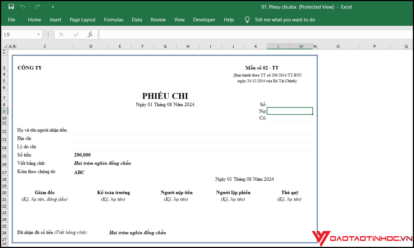Screen dimensions: 414x248
Task: Open the Formulas ribbon tab
Action: 113,20
